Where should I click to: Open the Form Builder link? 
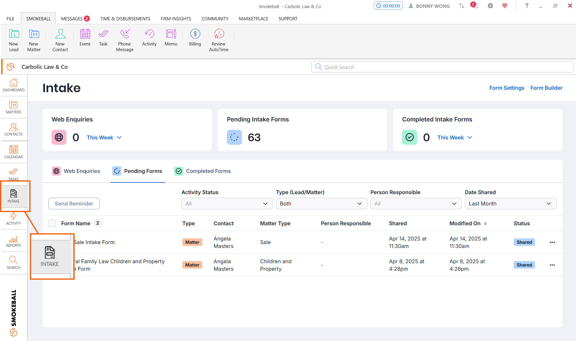pos(546,88)
